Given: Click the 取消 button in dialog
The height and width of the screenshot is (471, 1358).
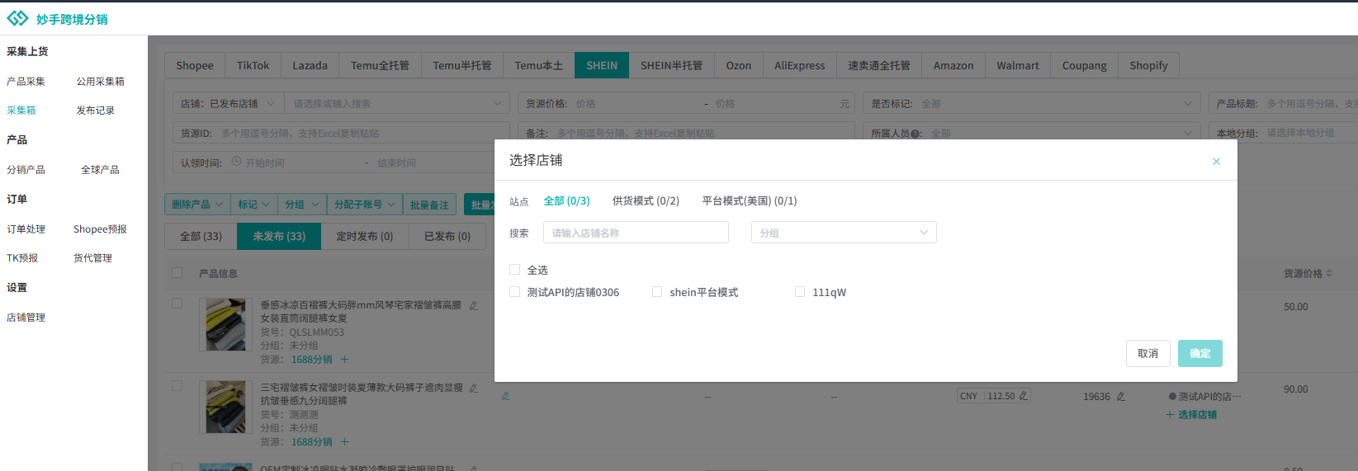Looking at the screenshot, I should [x=1147, y=353].
